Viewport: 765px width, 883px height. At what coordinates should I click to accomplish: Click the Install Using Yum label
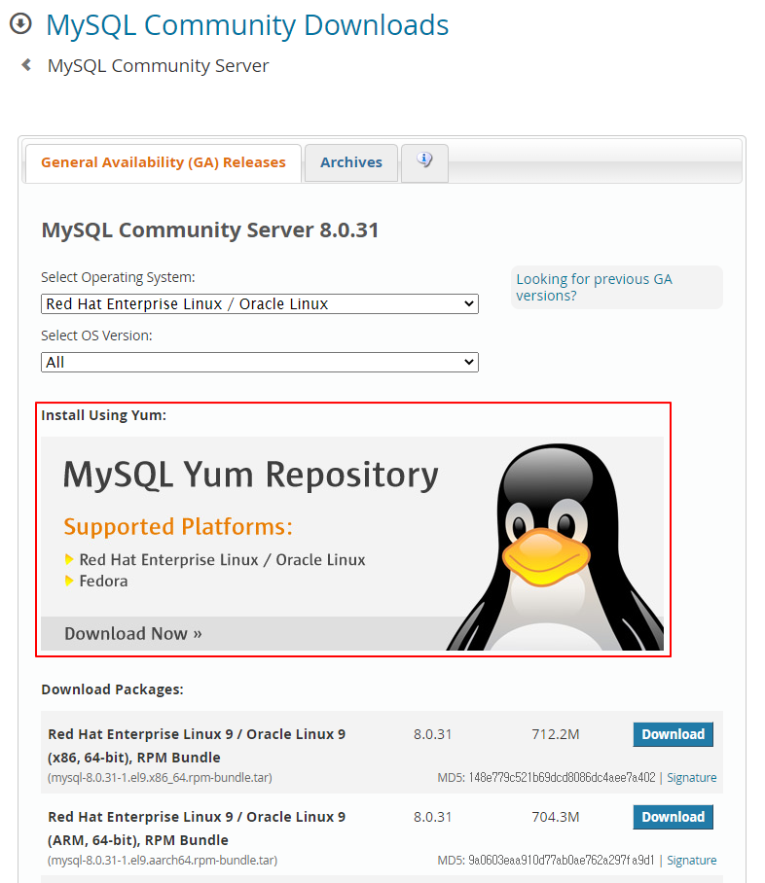point(104,415)
